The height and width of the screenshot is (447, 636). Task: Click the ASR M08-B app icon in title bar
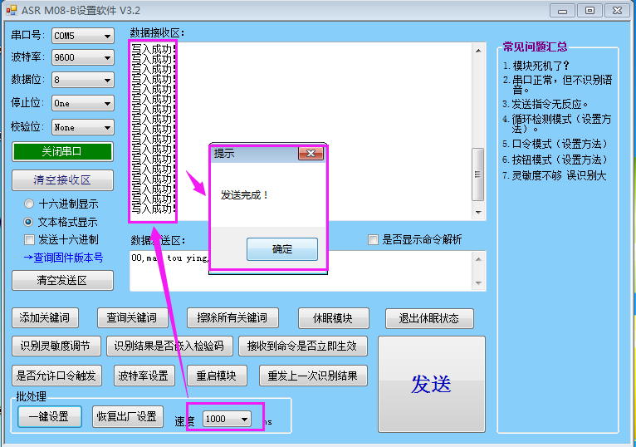click(x=12, y=10)
